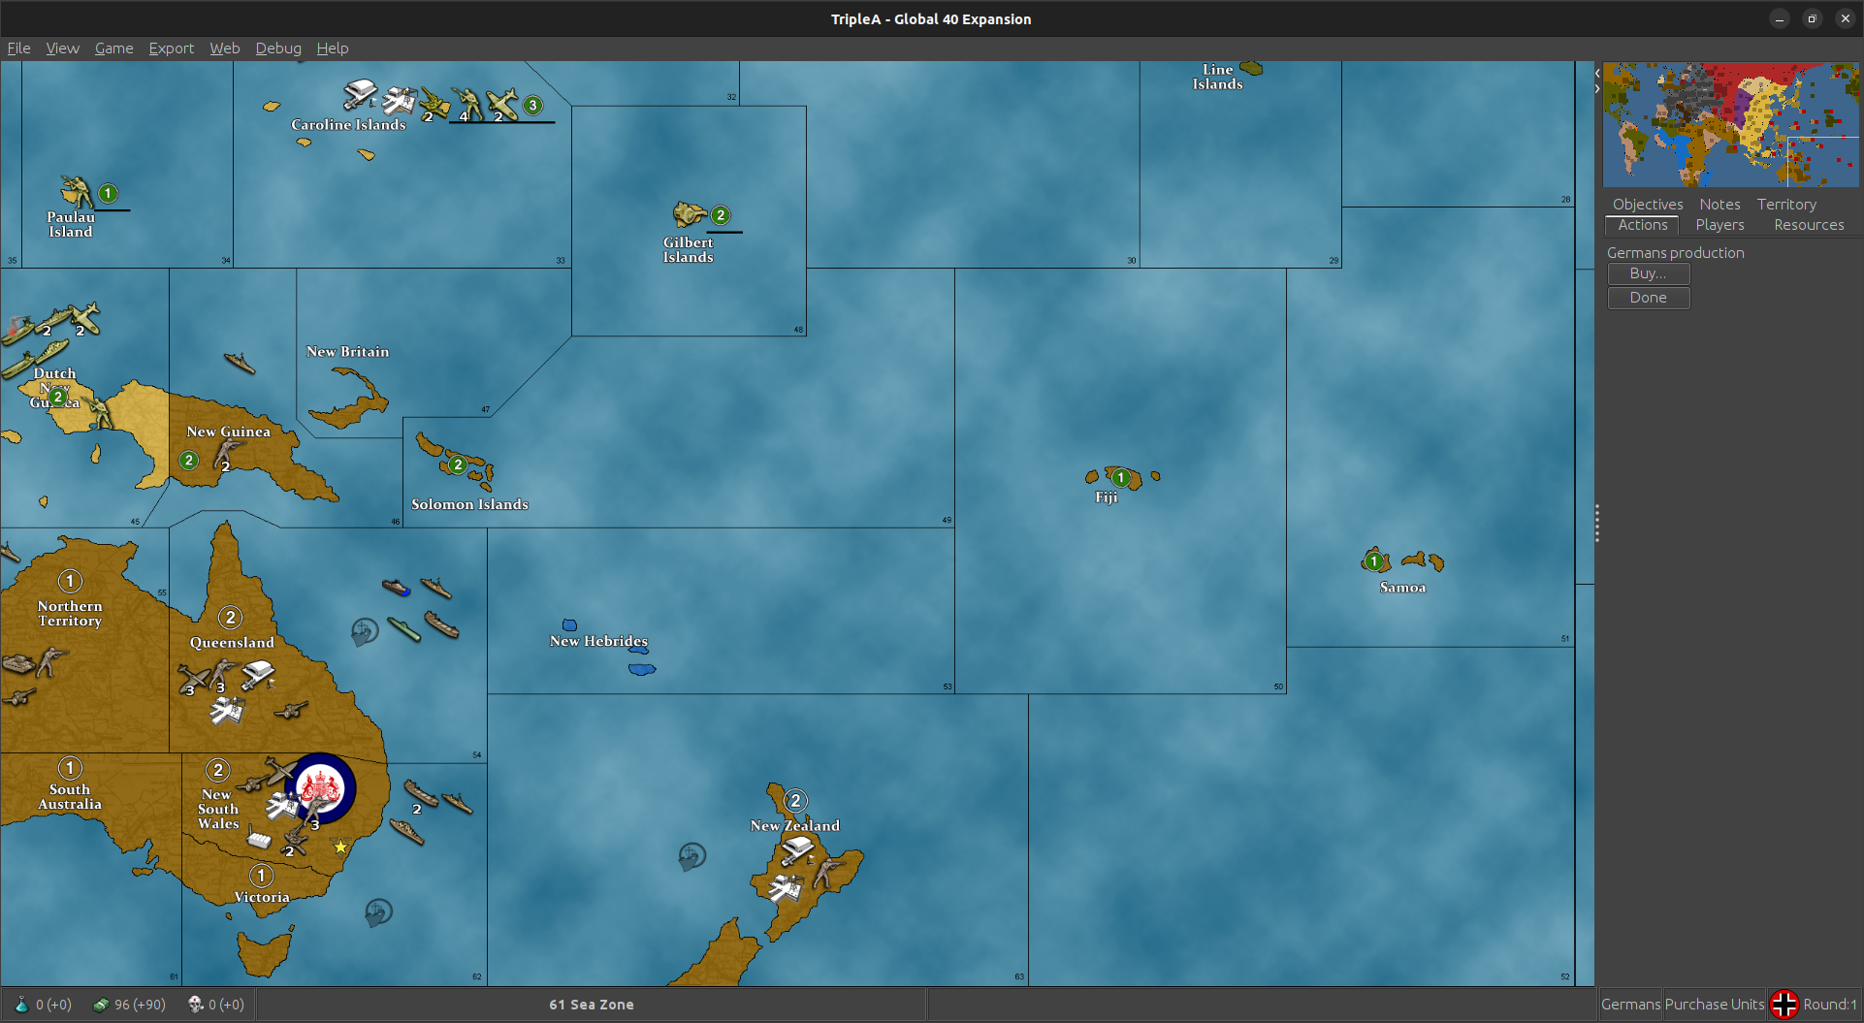Open the Debug menu

tap(278, 48)
